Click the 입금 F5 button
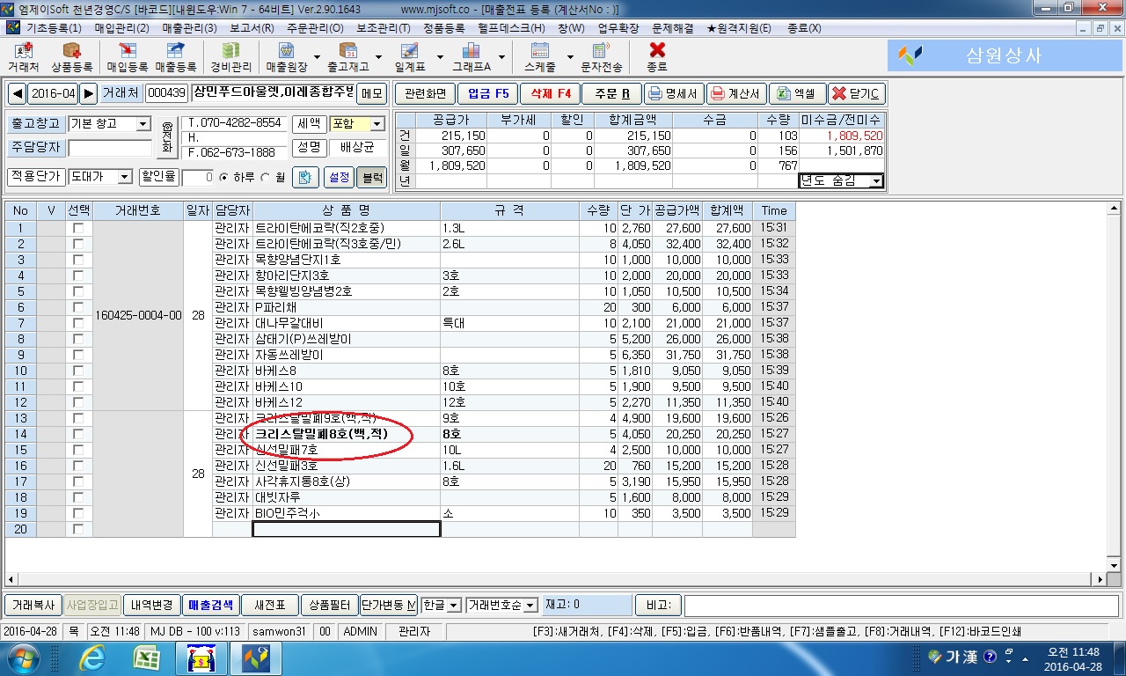 coord(487,93)
